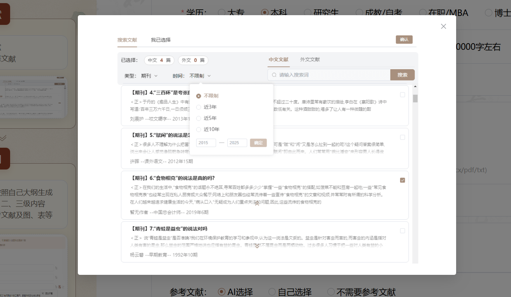Open article title 6."食物相克"的说法是真的吗?

click(x=172, y=178)
